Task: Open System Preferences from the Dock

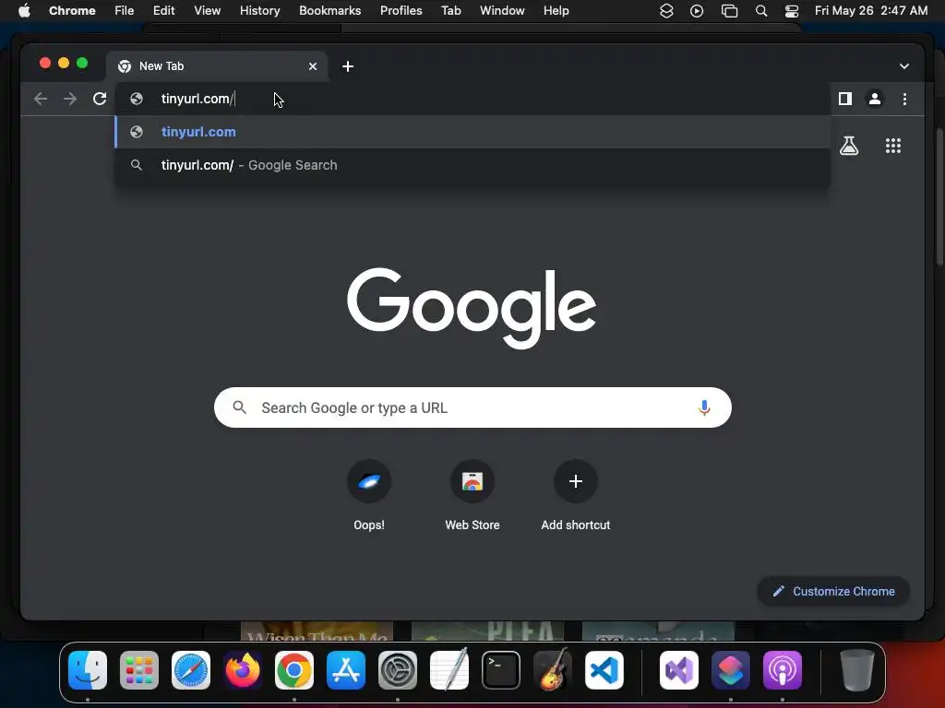Action: (x=398, y=670)
